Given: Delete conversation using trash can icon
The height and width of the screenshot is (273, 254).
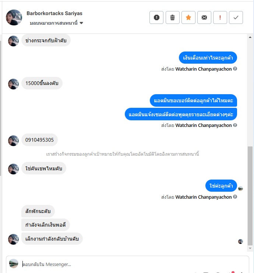Looking at the screenshot, I should pos(172,17).
